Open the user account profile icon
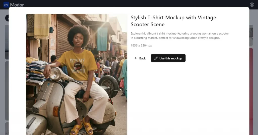This screenshot has width=258, height=135. click(x=252, y=5)
